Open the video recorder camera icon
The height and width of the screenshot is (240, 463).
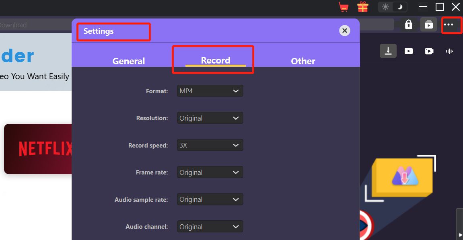tap(429, 51)
